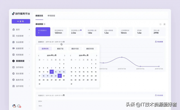Click the lower chart export icon
Screen dimensions: 180x110
(156, 95)
